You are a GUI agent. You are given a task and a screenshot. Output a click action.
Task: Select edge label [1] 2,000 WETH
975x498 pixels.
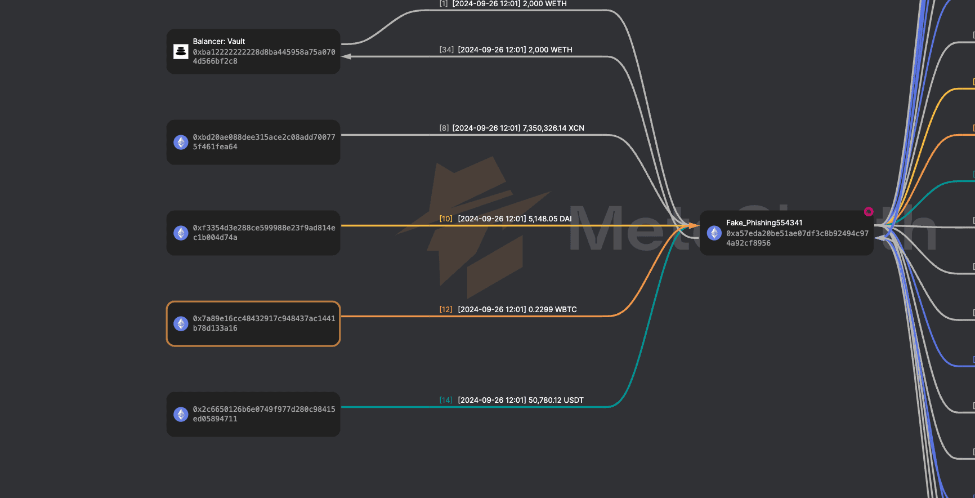pos(503,3)
